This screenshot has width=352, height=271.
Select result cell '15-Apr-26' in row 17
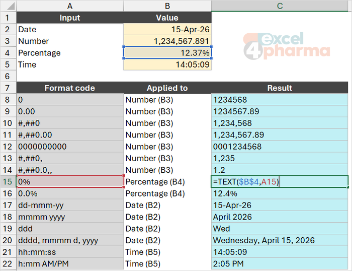280,205
